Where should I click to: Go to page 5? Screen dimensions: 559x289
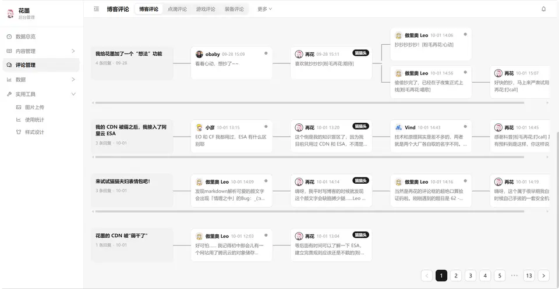coord(500,276)
